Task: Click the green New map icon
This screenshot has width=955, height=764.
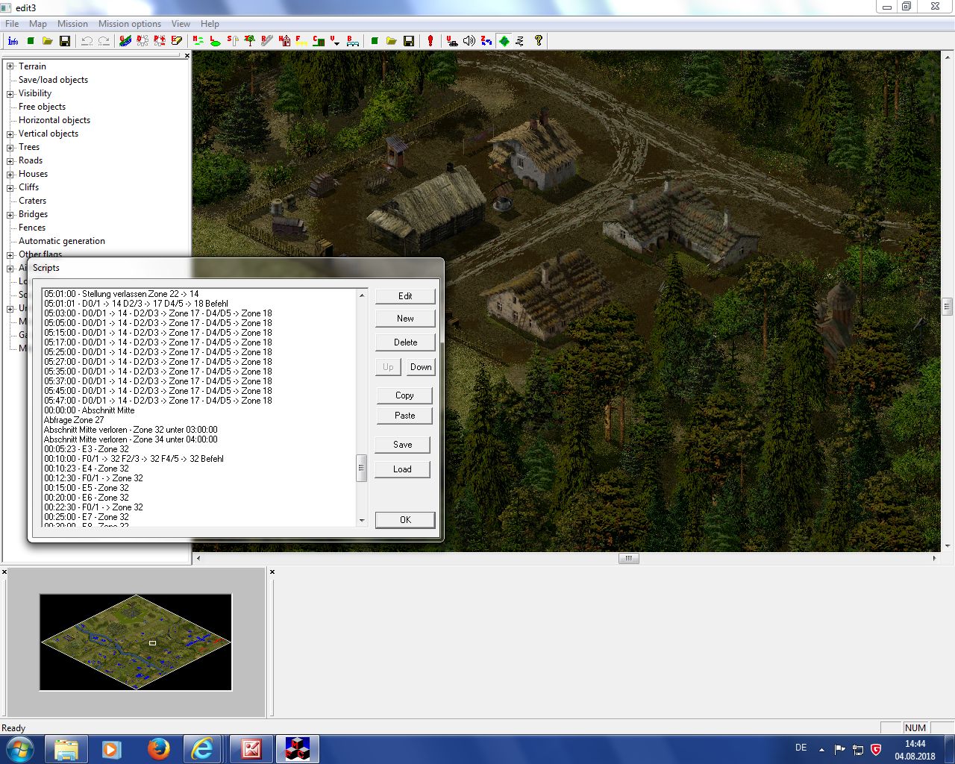Action: [x=31, y=41]
